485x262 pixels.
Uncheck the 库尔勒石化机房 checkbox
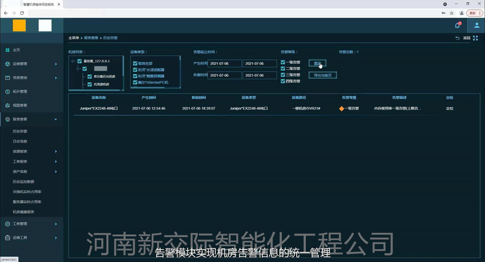(90, 76)
